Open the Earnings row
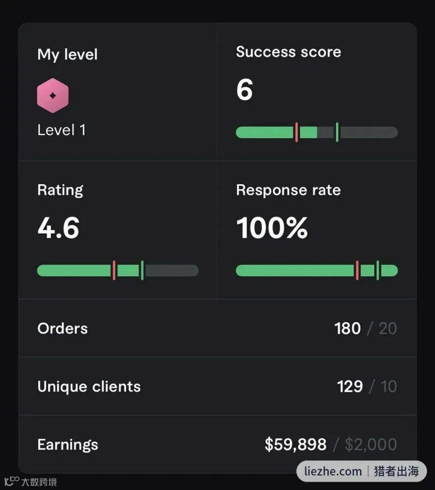435x490 pixels. tap(217, 444)
